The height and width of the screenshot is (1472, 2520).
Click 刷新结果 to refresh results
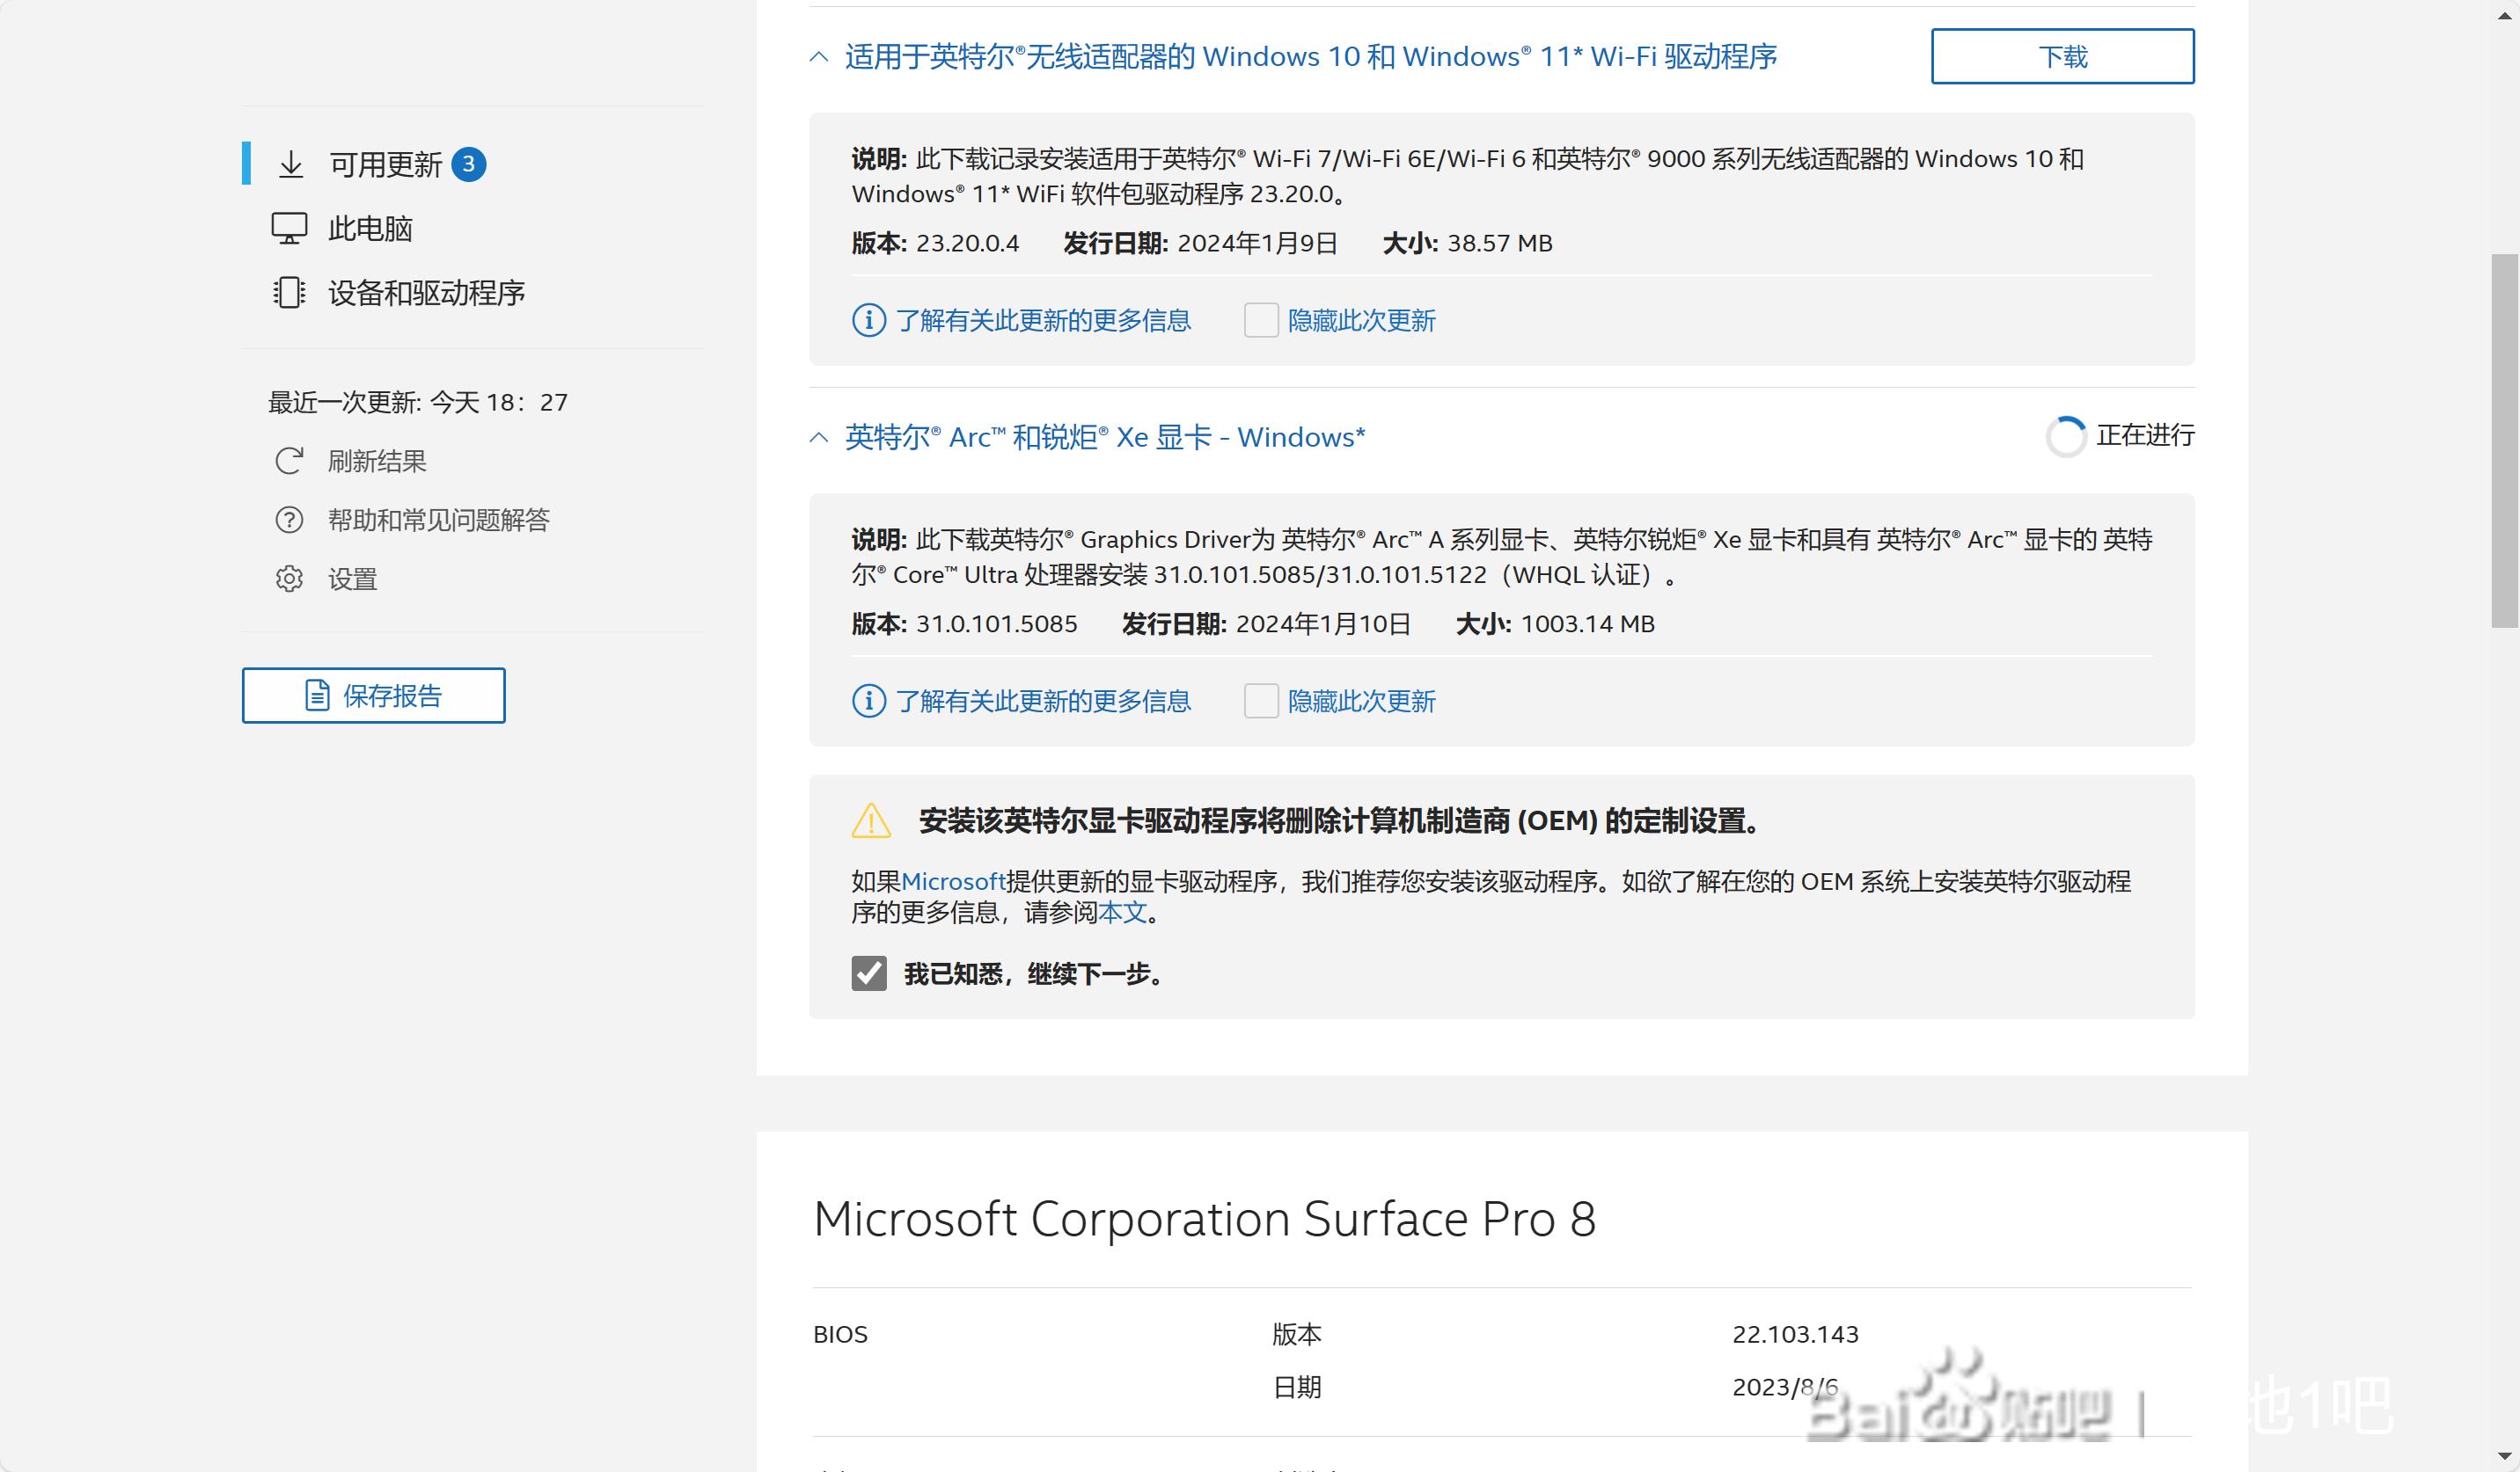pyautogui.click(x=377, y=461)
